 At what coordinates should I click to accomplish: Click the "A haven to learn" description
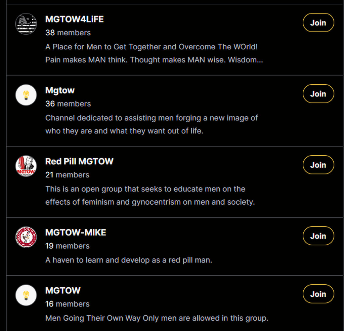coord(129,260)
